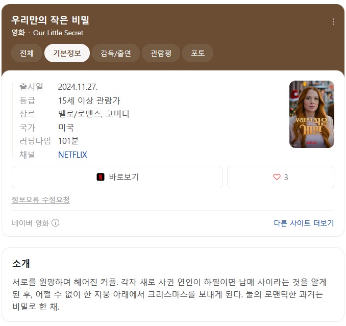
Task: Click the 정보오류 수정요청 link
Action: tap(41, 199)
